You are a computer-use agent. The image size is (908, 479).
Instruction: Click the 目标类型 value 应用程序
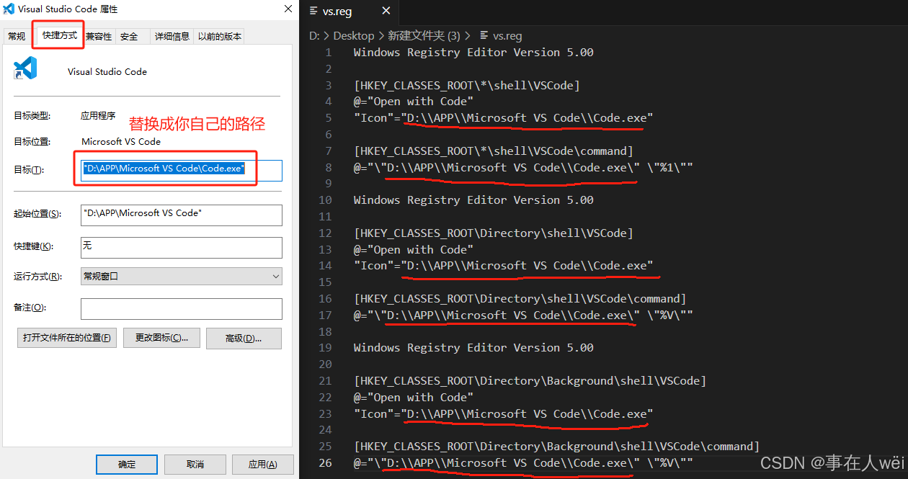(x=98, y=115)
